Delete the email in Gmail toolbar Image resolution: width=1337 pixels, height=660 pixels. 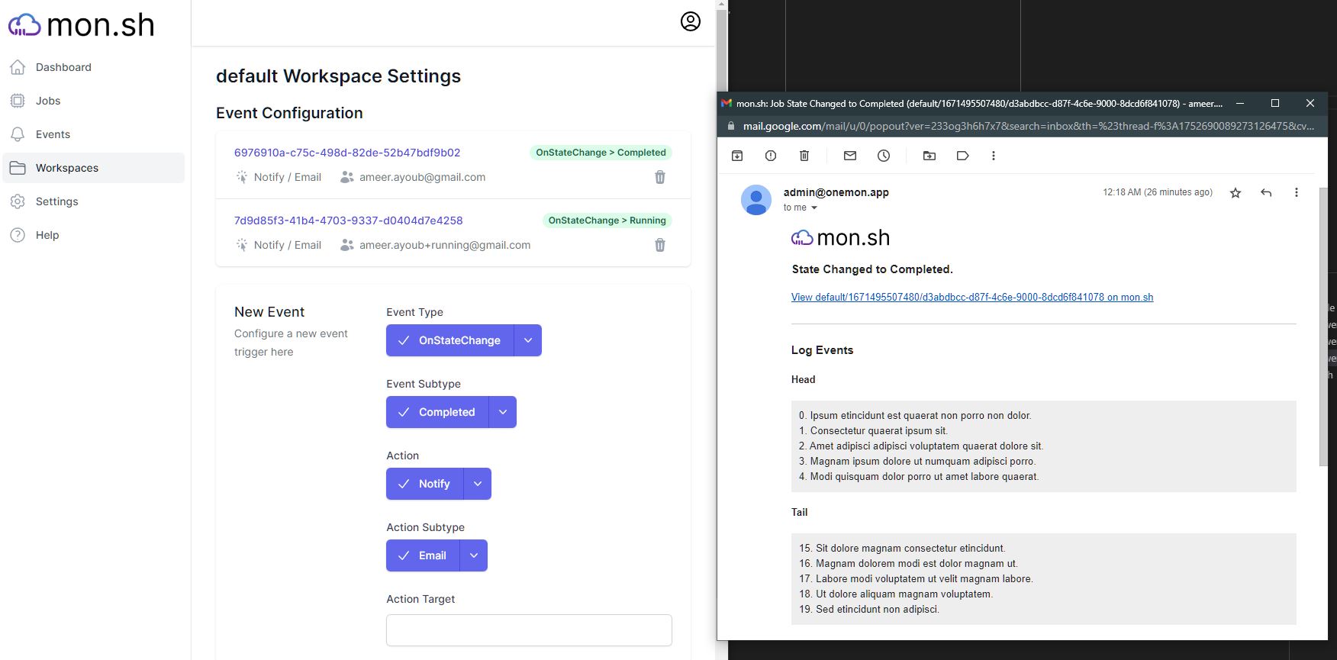pyautogui.click(x=804, y=156)
